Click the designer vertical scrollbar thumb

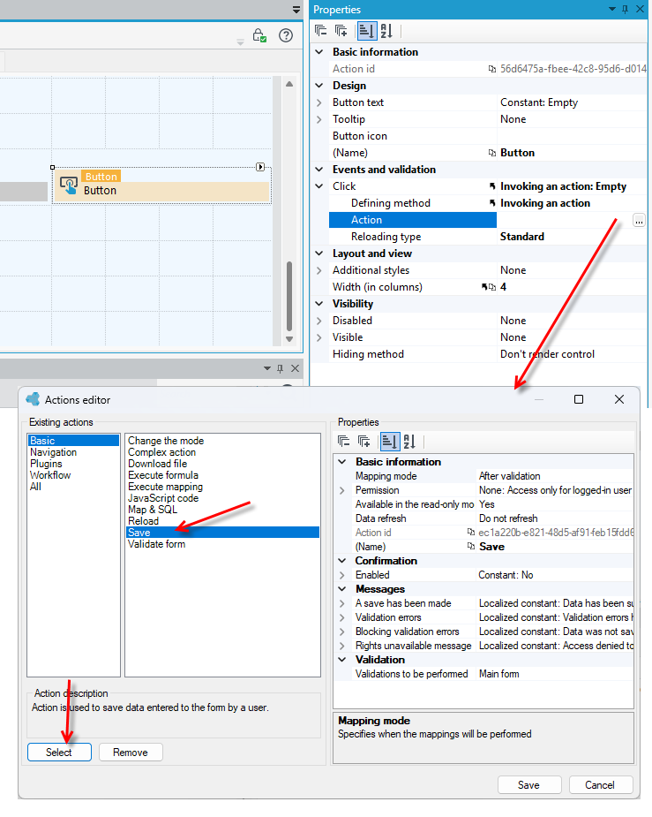click(x=289, y=296)
